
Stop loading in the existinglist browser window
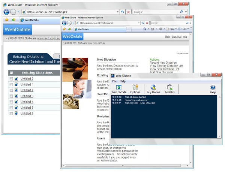point(128,12)
